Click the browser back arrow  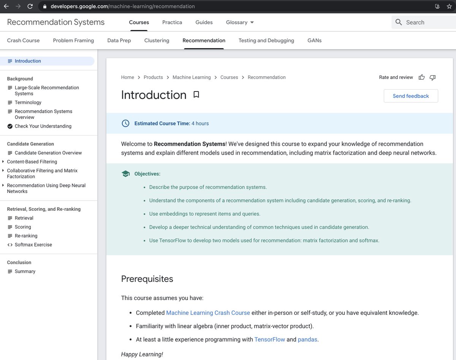pyautogui.click(x=6, y=6)
